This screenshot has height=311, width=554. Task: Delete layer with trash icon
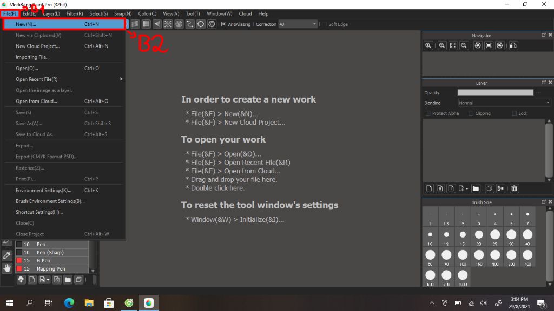514,188
